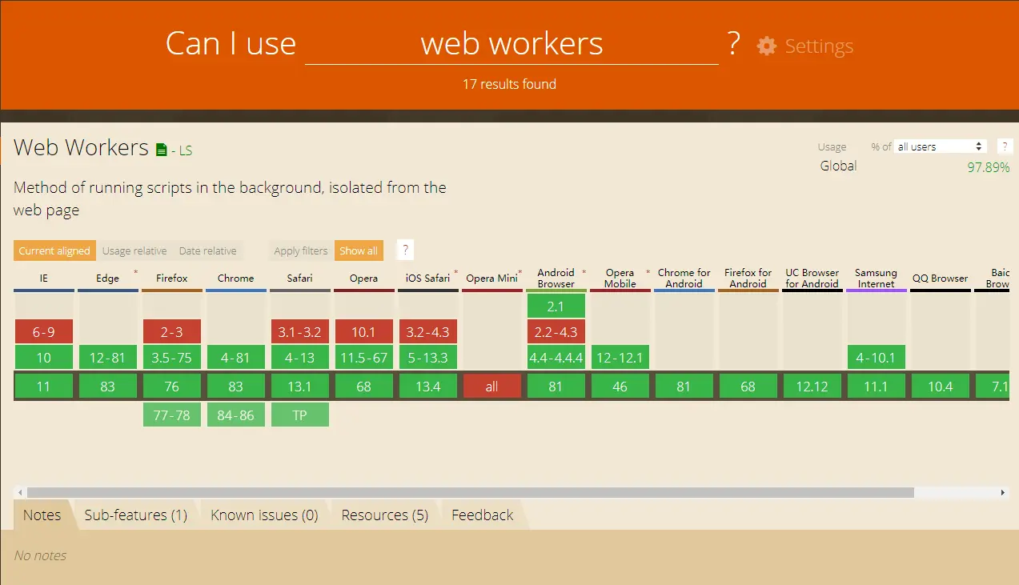The width and height of the screenshot is (1019, 585).
Task: Click the Safari 3.1-3.2 cell
Action: [x=300, y=332]
